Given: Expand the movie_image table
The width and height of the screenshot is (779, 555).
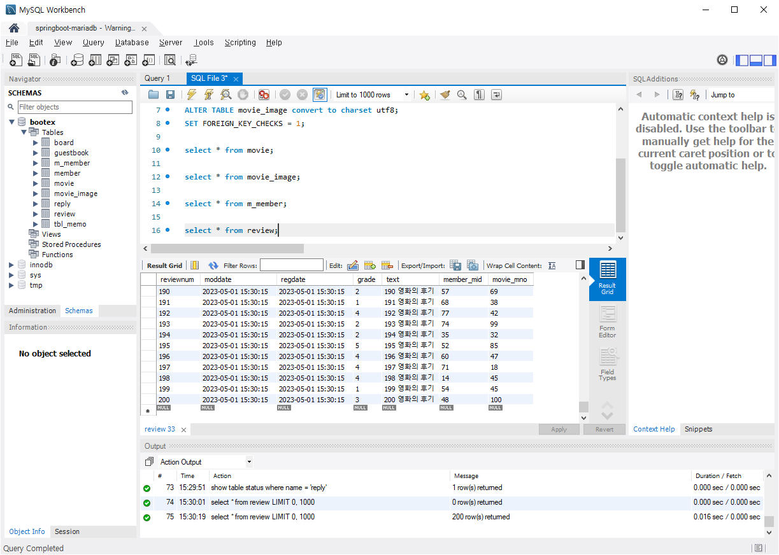Looking at the screenshot, I should [x=36, y=193].
